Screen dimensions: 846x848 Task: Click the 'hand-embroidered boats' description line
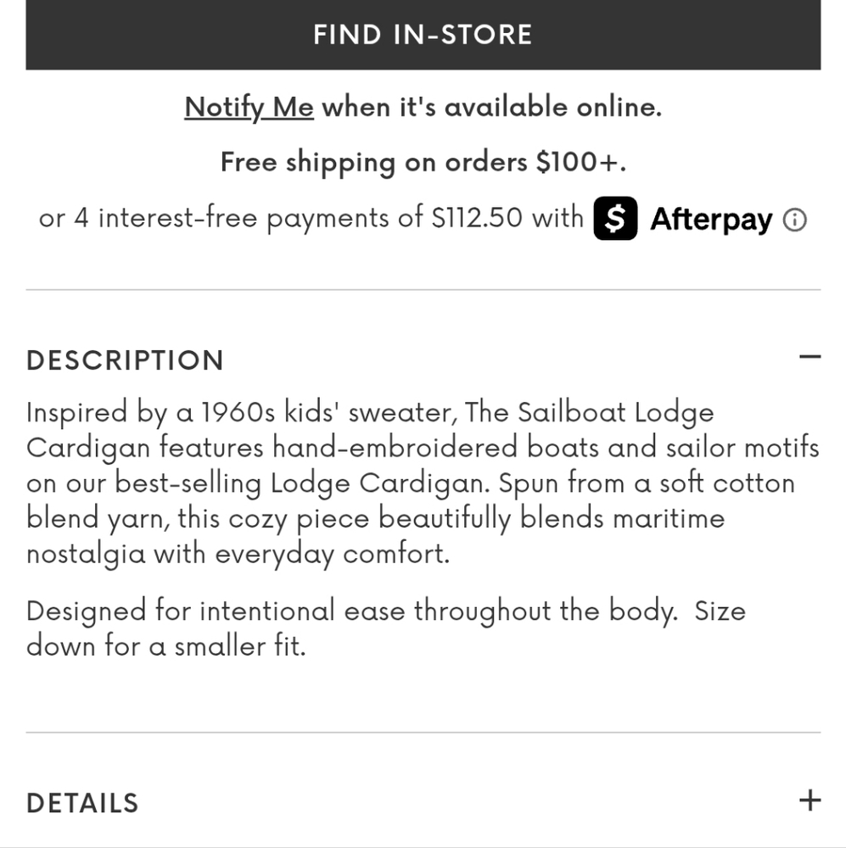(423, 449)
